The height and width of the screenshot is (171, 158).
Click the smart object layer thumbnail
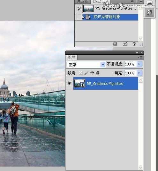[x=79, y=83]
